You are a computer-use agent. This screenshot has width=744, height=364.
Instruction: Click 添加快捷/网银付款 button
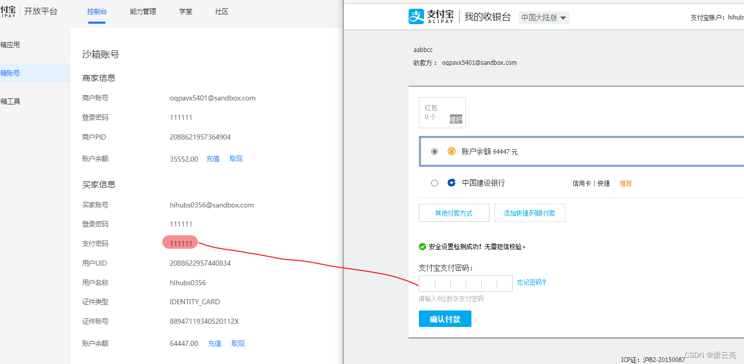(530, 213)
